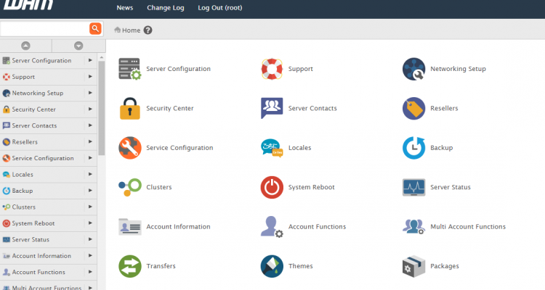Open the Locales speech bubble icon
The image size is (545, 290).
tap(272, 148)
